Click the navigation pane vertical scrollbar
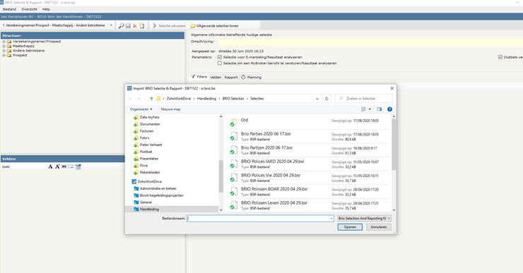 pos(221,176)
